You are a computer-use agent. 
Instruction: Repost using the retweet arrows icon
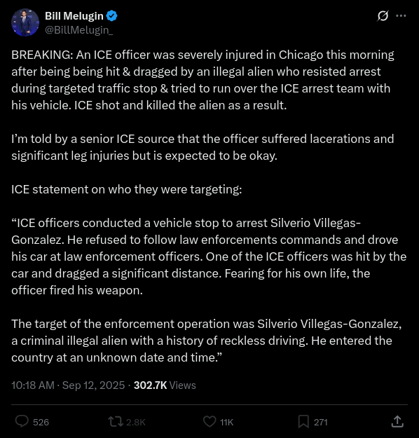pos(116,422)
